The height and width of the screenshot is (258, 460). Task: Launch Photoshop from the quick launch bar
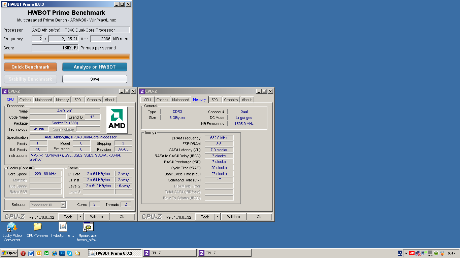point(62,253)
